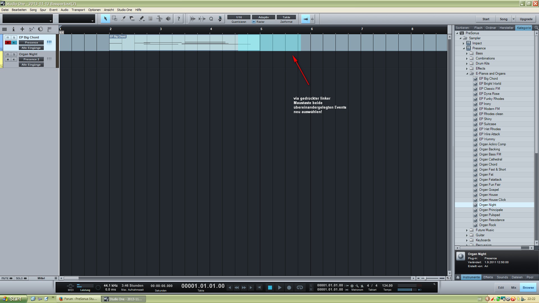Toggle monitor on EP Big Chord track
Viewport: 539px width, 303px height.
[x=14, y=42]
